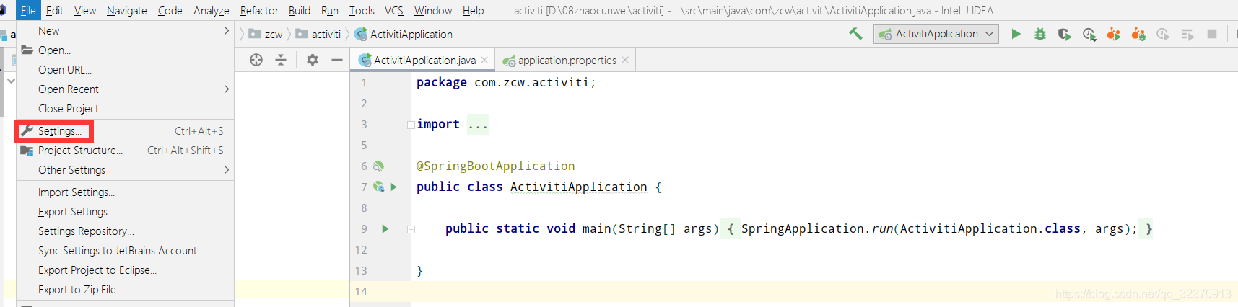Open the View menu

[x=84, y=10]
